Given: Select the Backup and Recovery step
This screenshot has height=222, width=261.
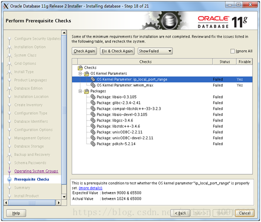Looking at the screenshot, I should 32,155.
